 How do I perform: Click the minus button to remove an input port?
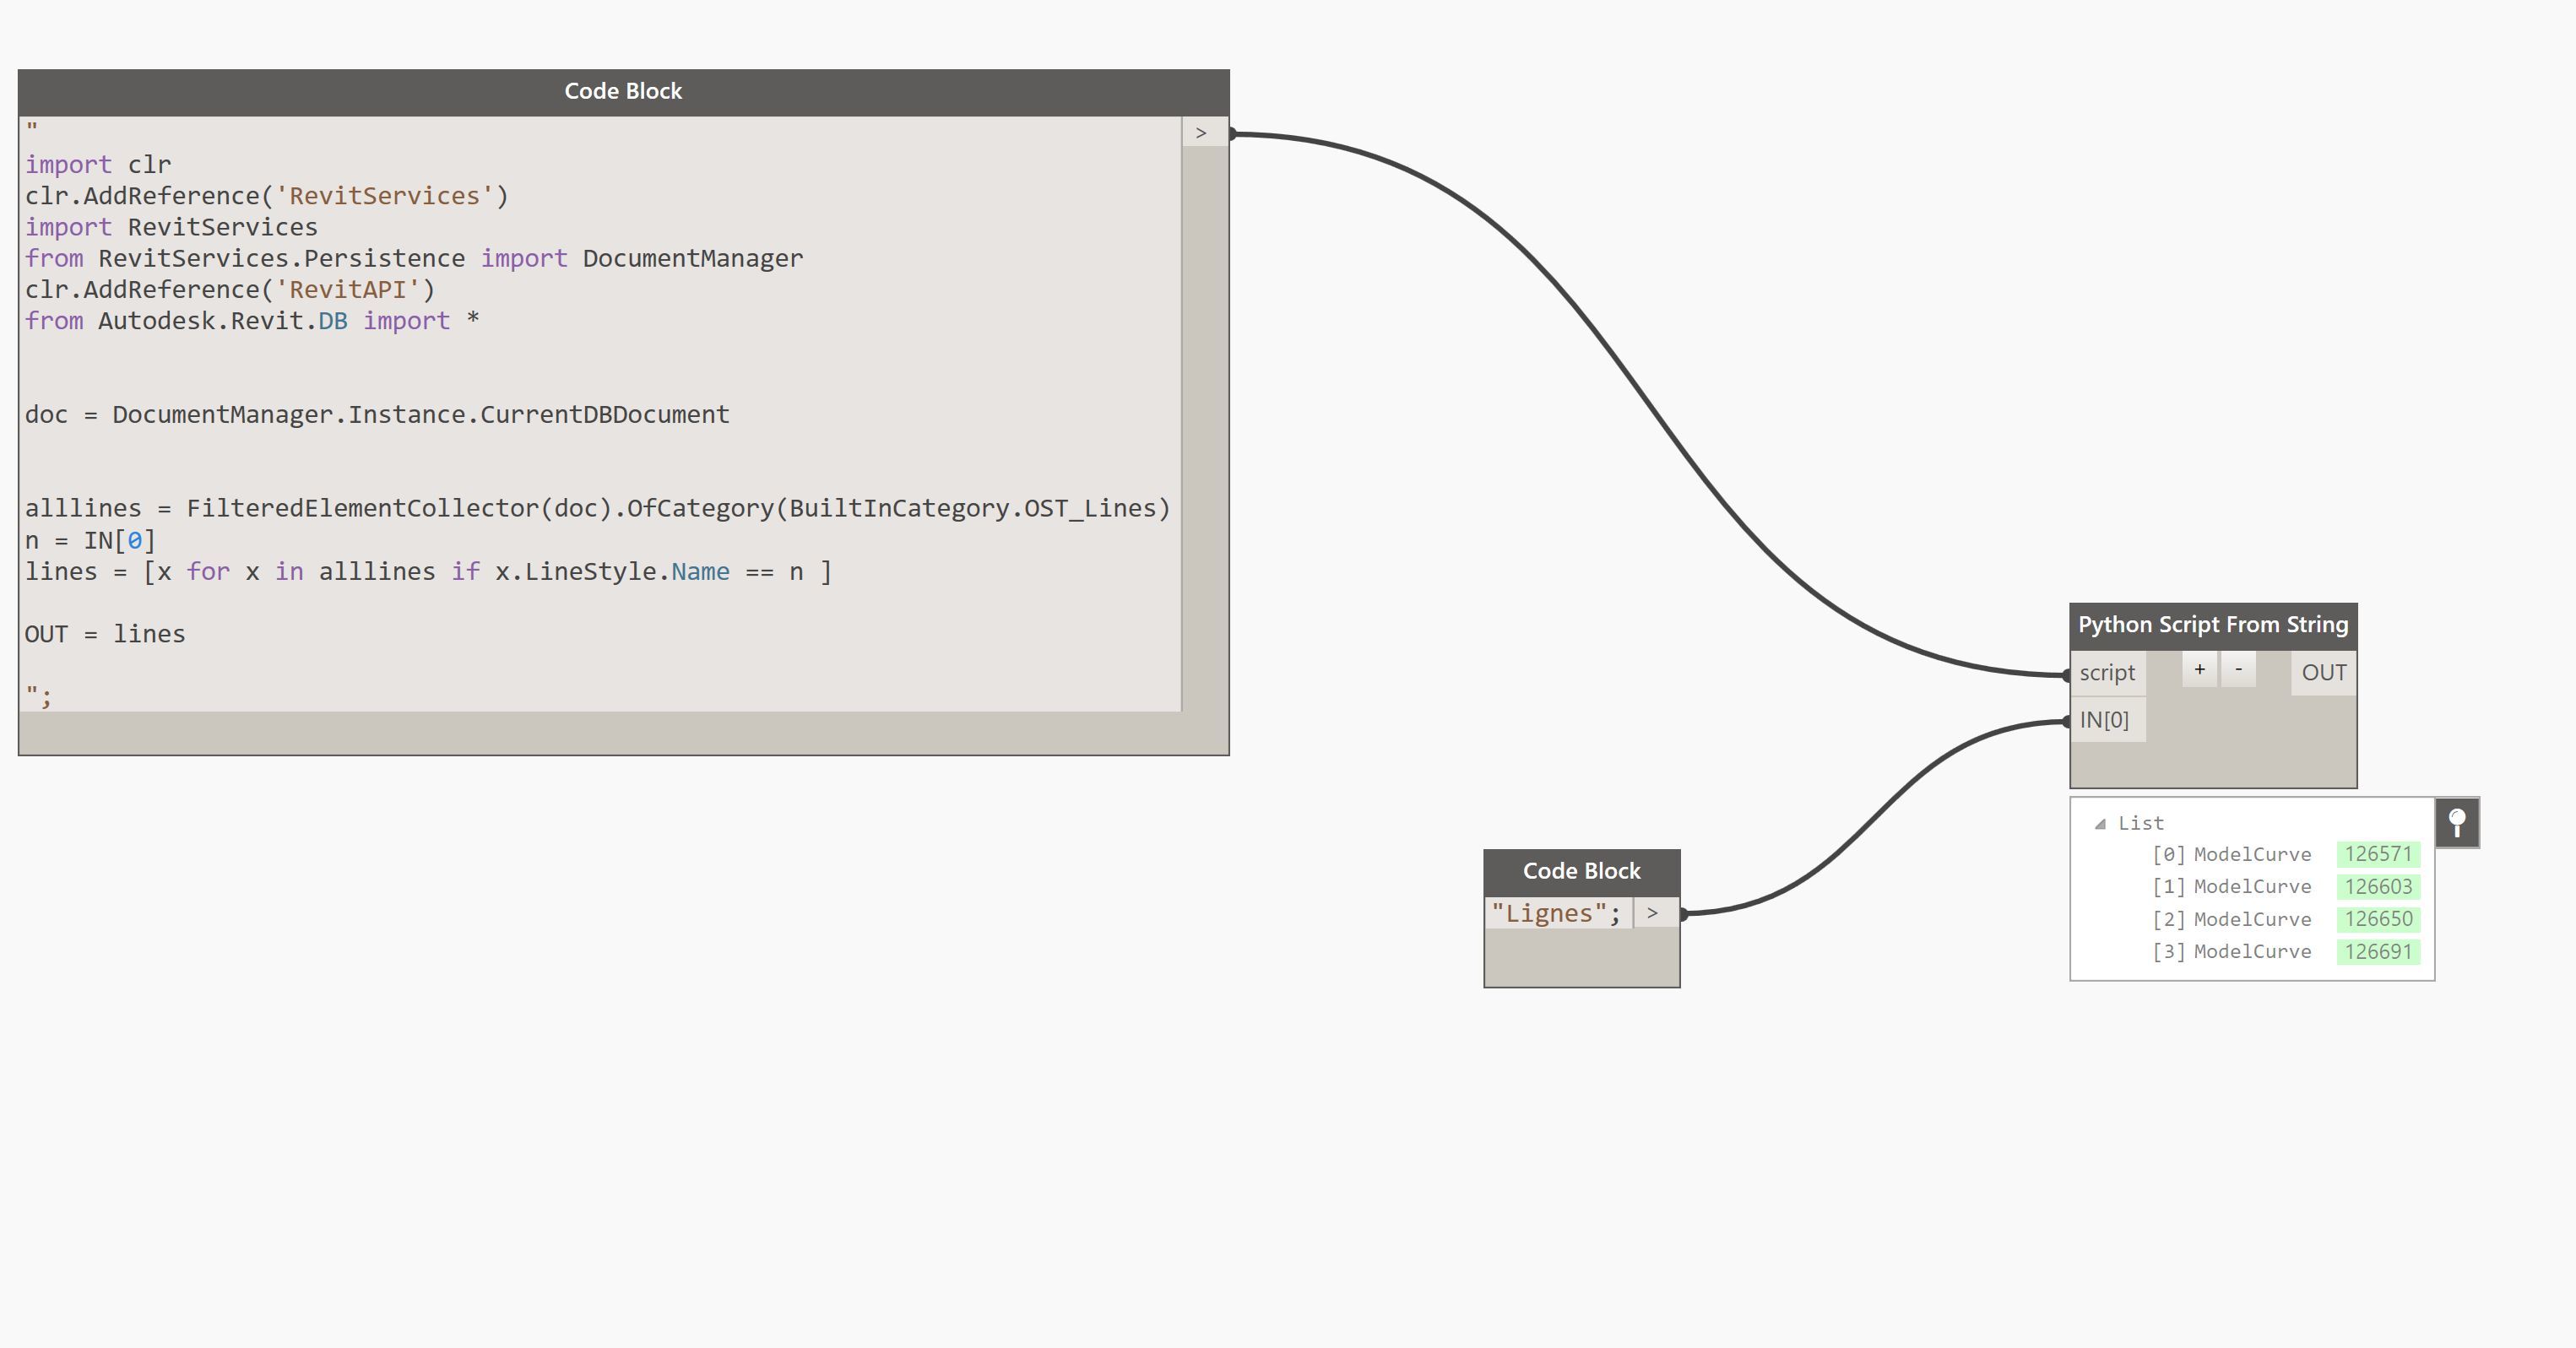(x=2238, y=669)
